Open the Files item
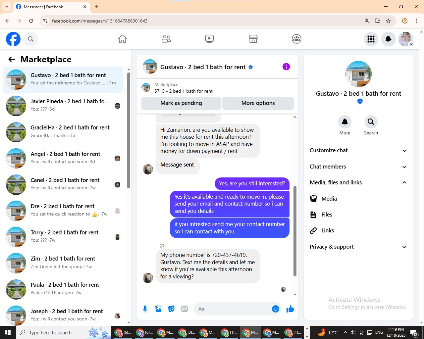Image resolution: width=424 pixels, height=339 pixels. click(358, 215)
